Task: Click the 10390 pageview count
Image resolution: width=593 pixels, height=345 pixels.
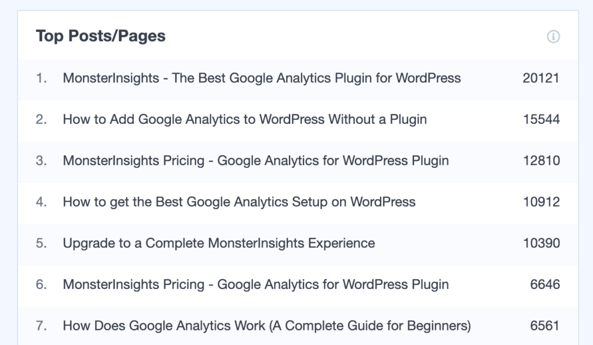Action: point(541,243)
